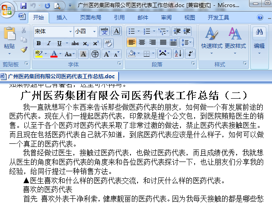
Task: Toggle character shading A button
Action: click(83, 54)
